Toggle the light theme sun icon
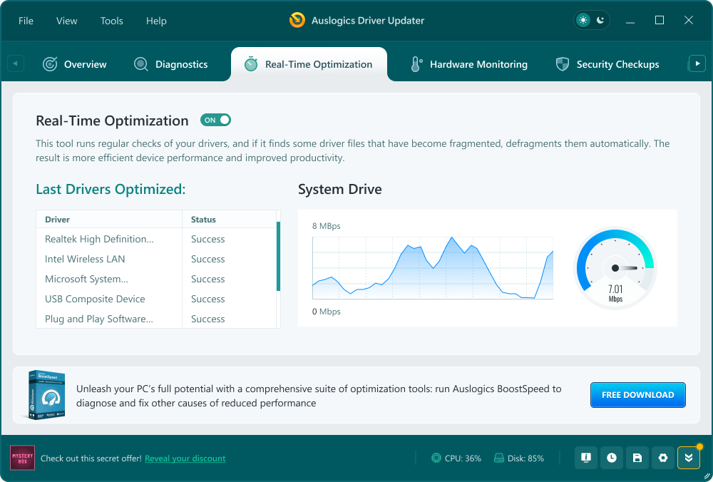The image size is (713, 482). pyautogui.click(x=583, y=21)
